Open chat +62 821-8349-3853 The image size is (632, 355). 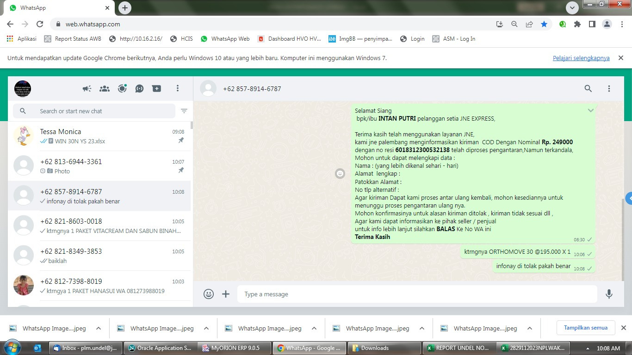click(99, 256)
